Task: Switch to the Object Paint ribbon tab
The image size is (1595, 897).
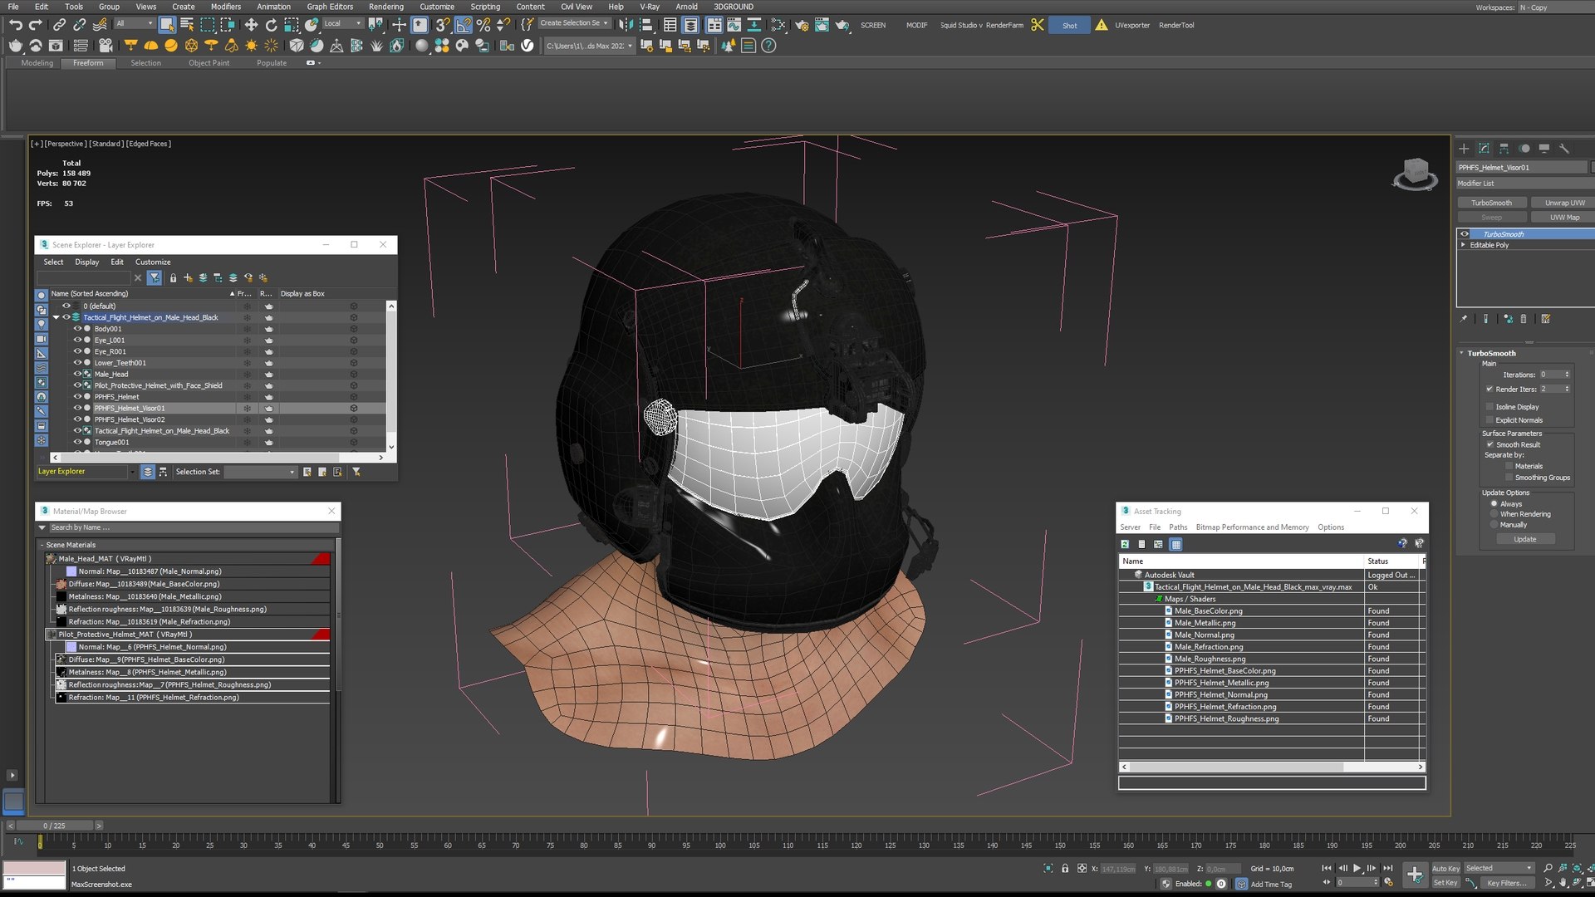Action: pos(209,63)
